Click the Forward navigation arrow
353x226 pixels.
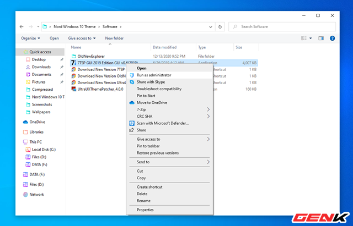[31, 27]
